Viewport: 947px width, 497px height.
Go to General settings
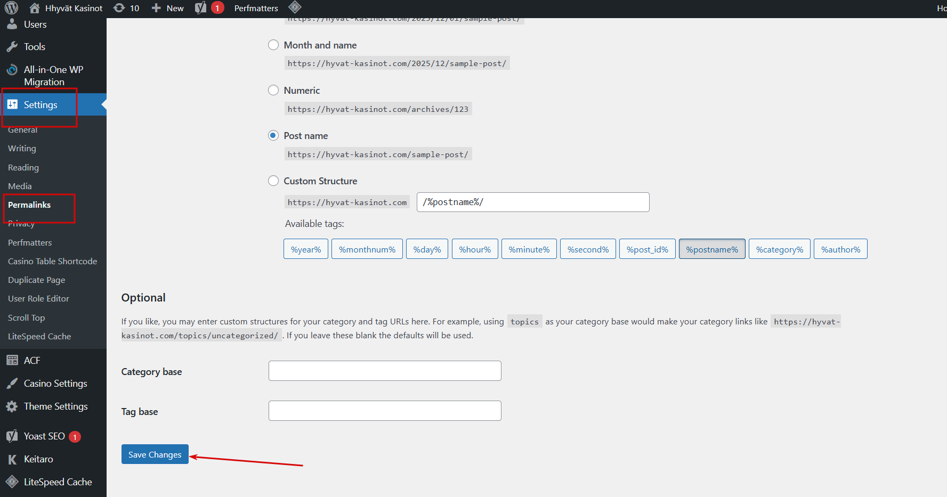pyautogui.click(x=22, y=129)
